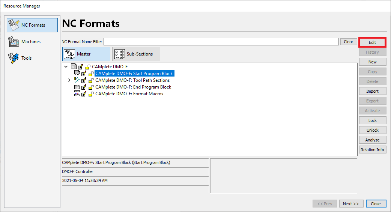
Task: Click the padlock icon on CAMplete DMO-F root
Action: (87, 67)
